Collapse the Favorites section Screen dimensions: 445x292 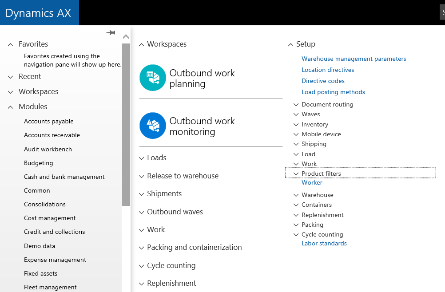(11, 44)
